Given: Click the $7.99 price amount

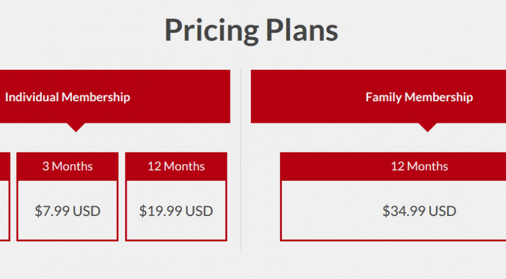Looking at the screenshot, I should tap(53, 211).
